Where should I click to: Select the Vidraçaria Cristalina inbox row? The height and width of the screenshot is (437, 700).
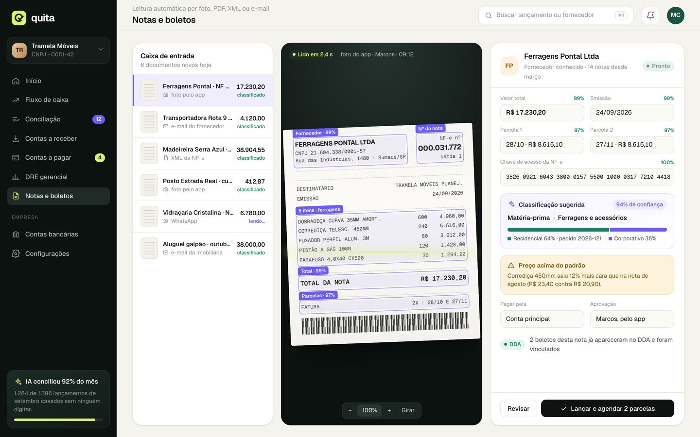203,217
